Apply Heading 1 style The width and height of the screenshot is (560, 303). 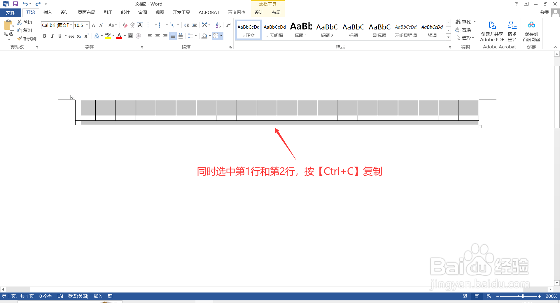click(x=301, y=30)
